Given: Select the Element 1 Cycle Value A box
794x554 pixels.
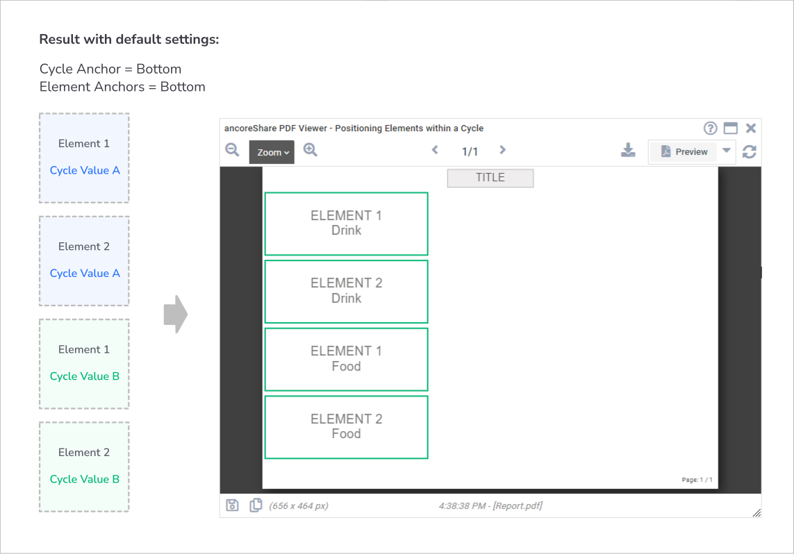Looking at the screenshot, I should coord(84,158).
